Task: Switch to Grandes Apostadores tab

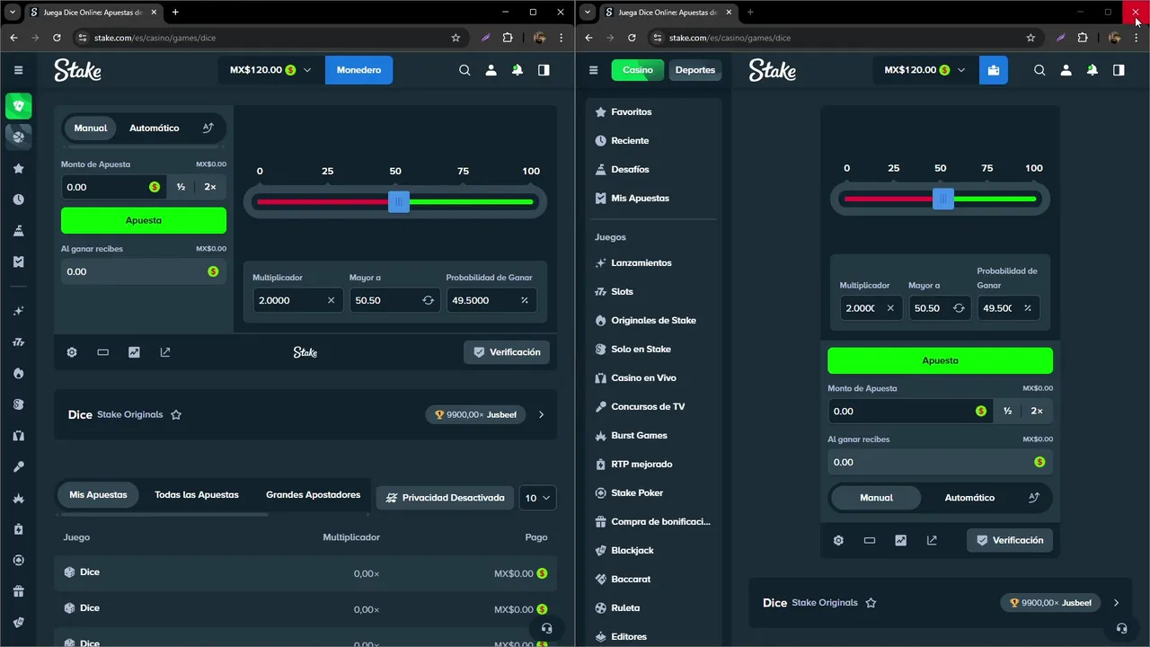Action: click(x=313, y=495)
